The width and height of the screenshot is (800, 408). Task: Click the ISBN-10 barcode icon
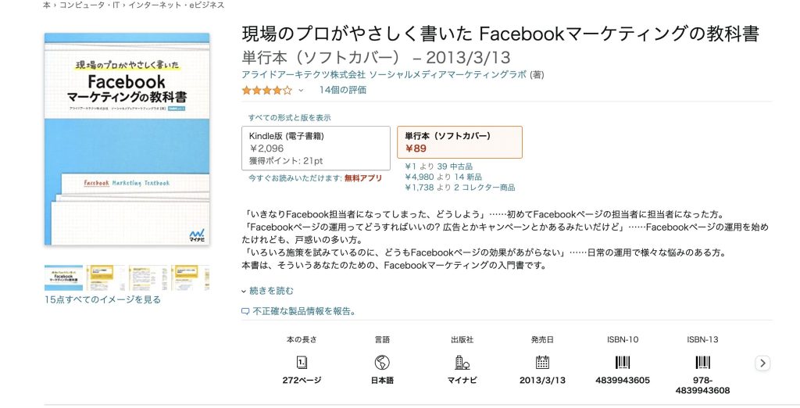[x=623, y=363]
